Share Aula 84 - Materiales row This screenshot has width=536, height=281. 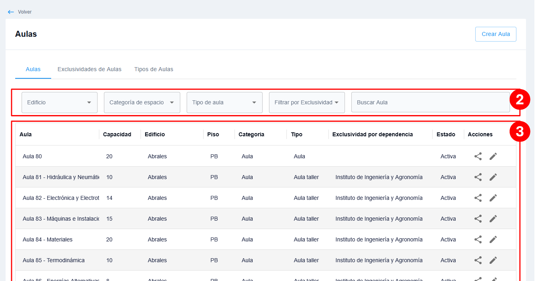pyautogui.click(x=478, y=239)
